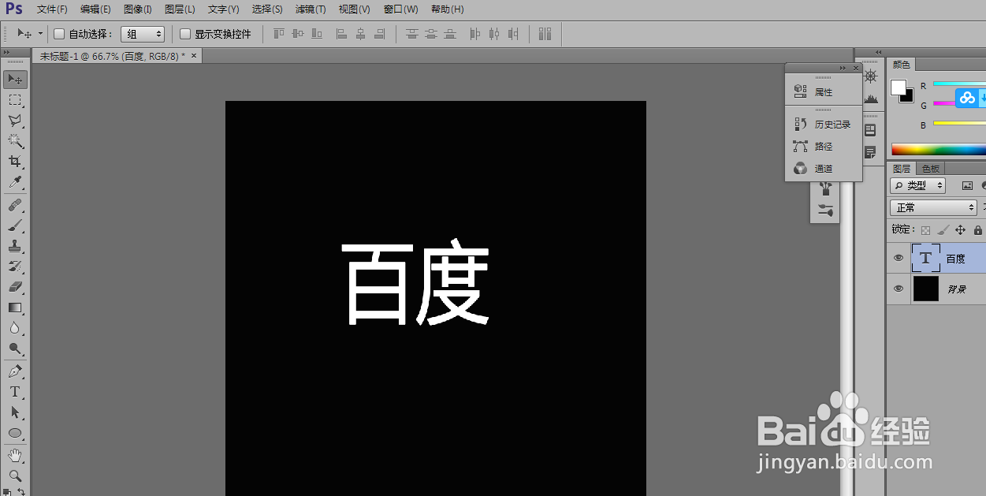Select the Pen tool
The width and height of the screenshot is (986, 496).
tap(15, 371)
